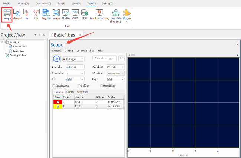Screen dimensions: 241x158
Task: Uncheck Show for channel index 1
Action: click(58, 106)
